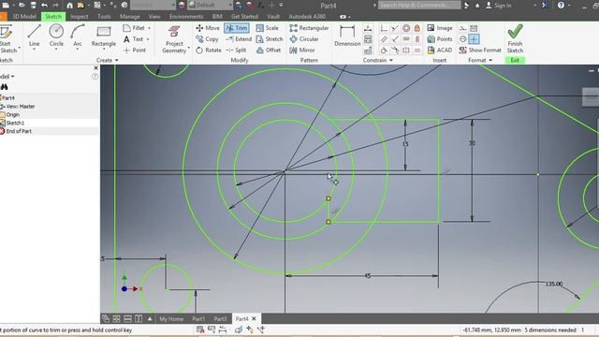Toggle Centerline format

(462, 39)
